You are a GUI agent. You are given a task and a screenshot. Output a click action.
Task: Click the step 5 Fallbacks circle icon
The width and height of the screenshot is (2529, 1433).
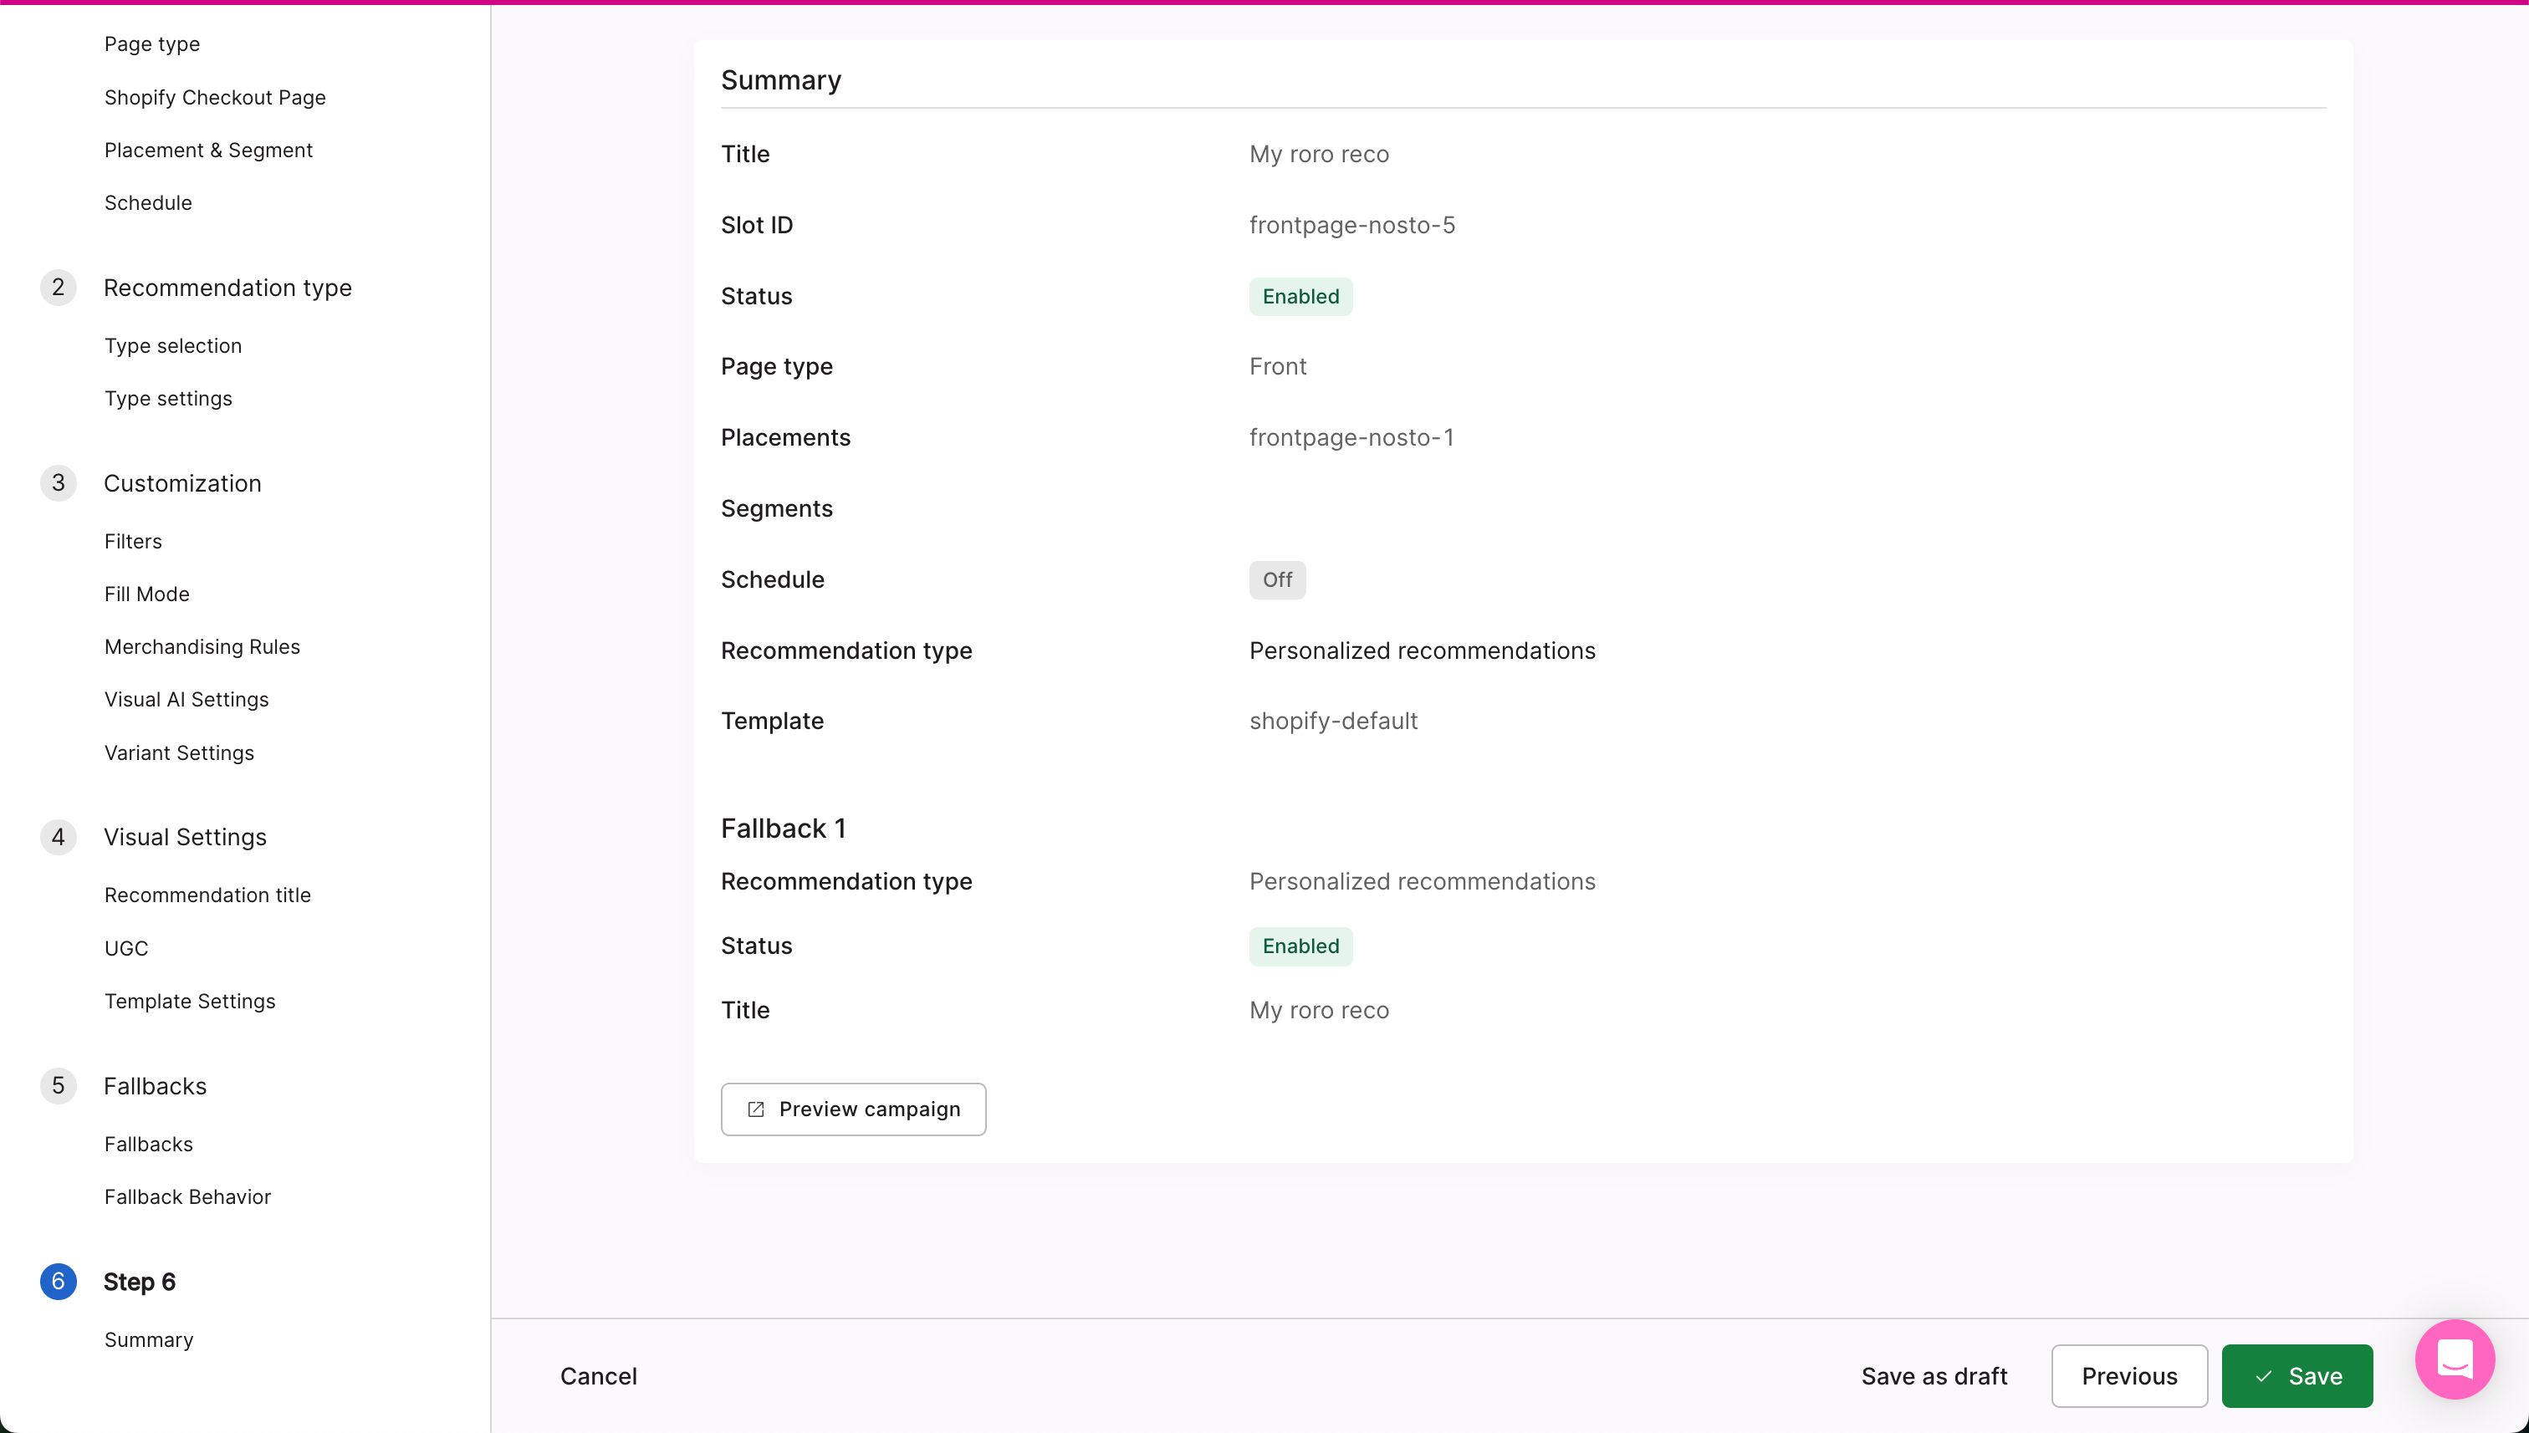pos(58,1085)
